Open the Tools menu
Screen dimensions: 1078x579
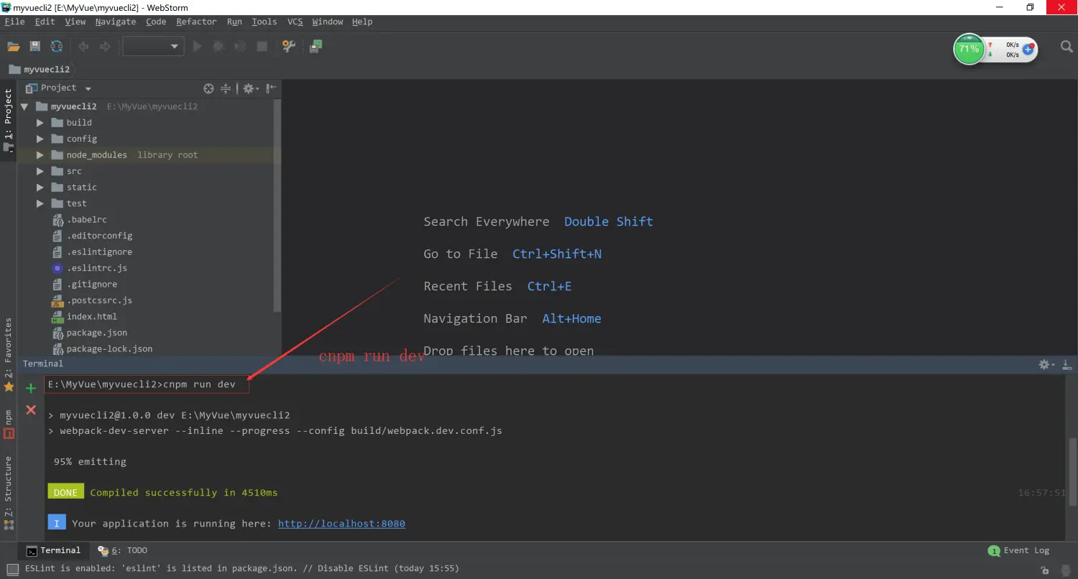pos(264,22)
